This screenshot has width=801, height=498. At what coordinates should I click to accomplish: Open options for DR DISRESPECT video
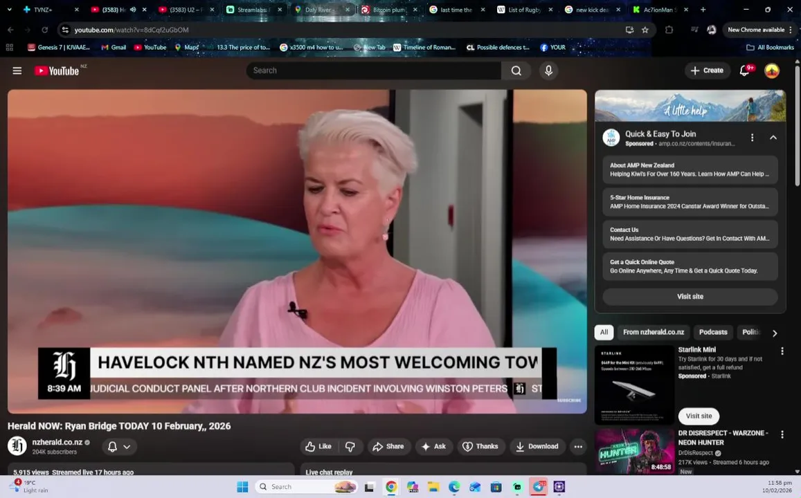[x=782, y=434]
